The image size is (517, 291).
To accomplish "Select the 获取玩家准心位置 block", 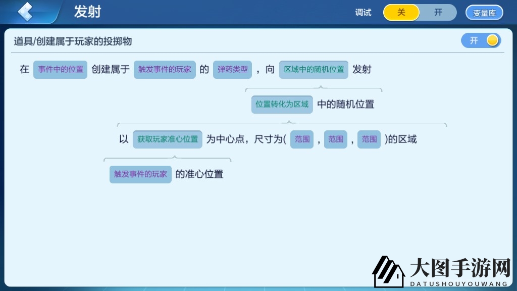I will [167, 139].
